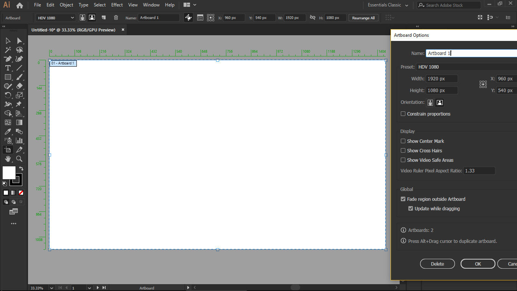
Task: Click the Delete button in Artboard Options
Action: [x=438, y=264]
